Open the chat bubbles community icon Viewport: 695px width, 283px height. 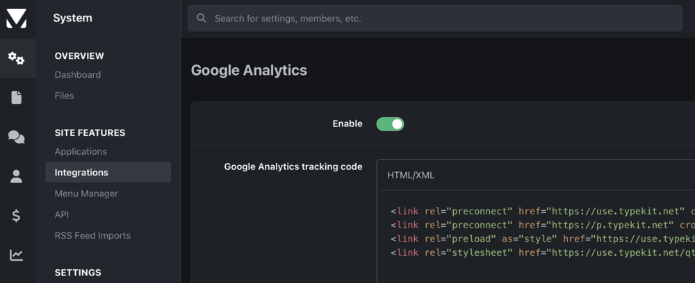(17, 137)
